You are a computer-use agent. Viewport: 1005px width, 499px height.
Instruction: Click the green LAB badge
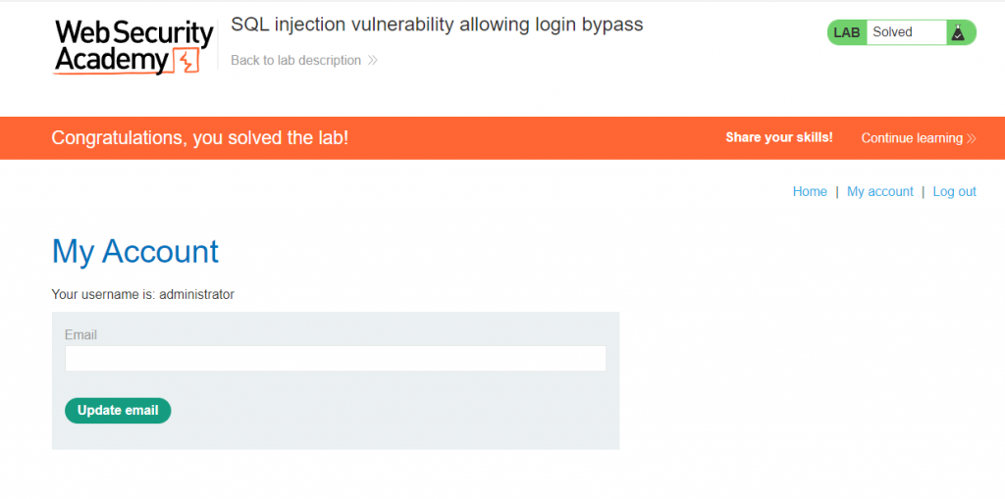846,32
